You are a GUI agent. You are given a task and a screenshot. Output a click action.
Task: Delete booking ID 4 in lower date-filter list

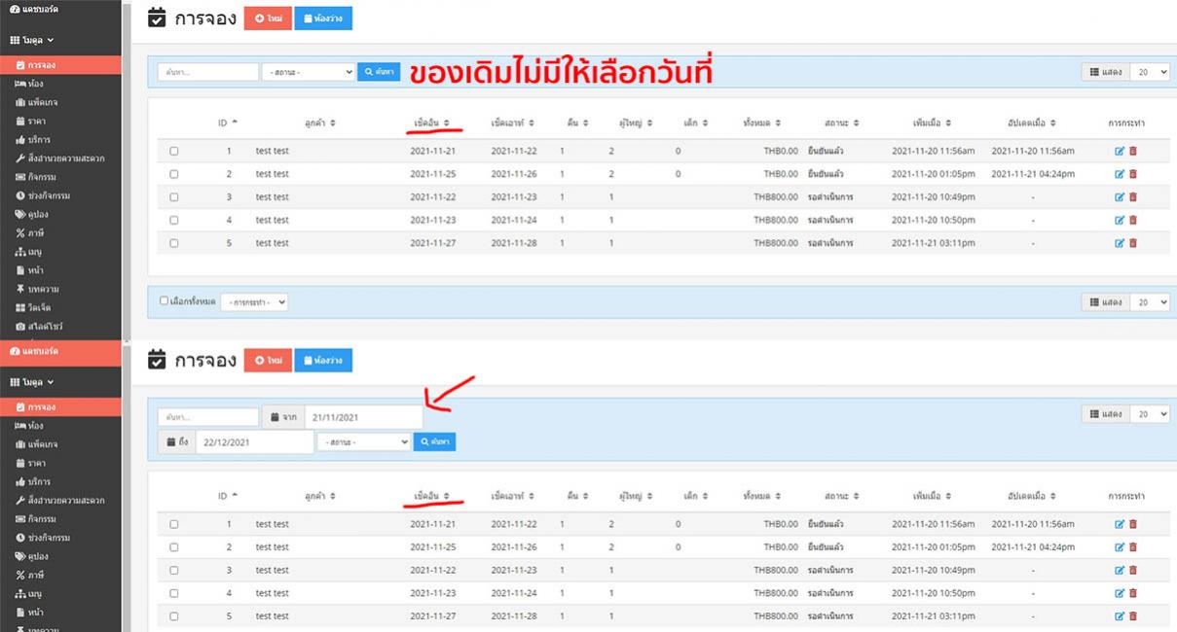point(1133,593)
